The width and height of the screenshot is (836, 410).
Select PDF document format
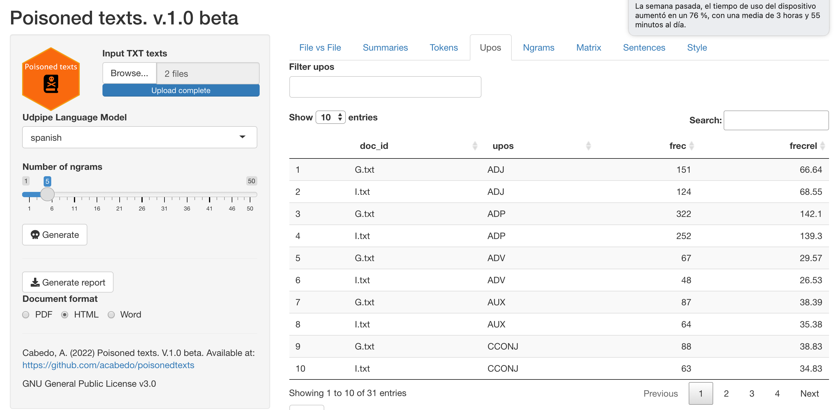tap(26, 315)
